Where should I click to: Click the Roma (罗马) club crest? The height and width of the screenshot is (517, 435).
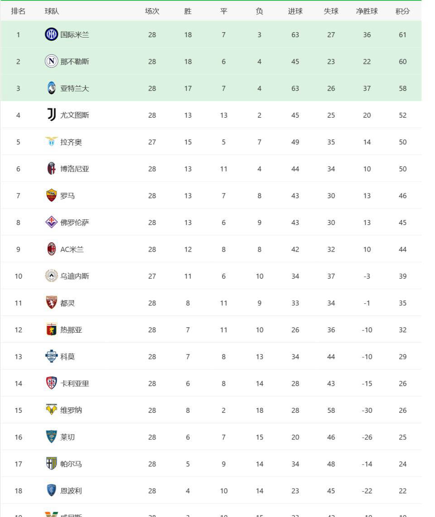click(x=51, y=195)
